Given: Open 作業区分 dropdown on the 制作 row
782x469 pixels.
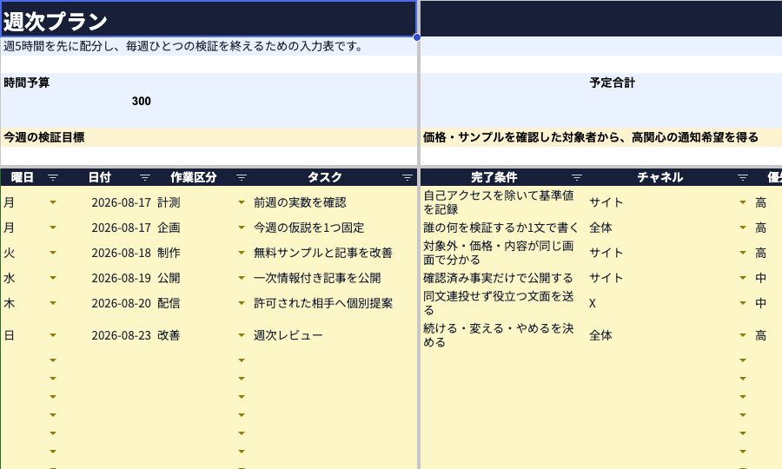Looking at the screenshot, I should [242, 253].
